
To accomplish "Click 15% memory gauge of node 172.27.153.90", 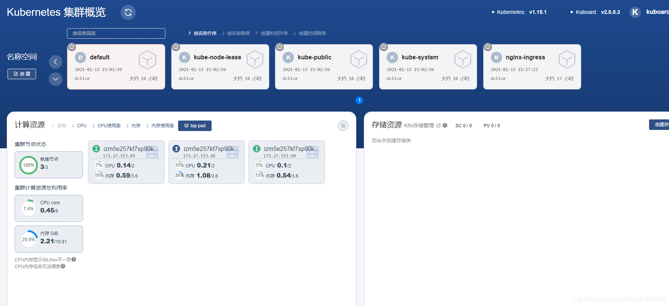I will pyautogui.click(x=259, y=175).
